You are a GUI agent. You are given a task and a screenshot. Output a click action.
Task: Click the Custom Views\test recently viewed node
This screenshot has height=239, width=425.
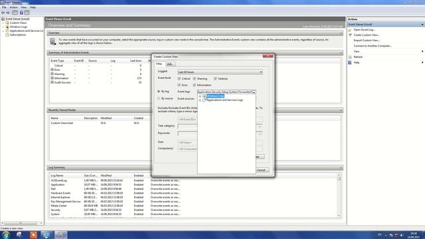[x=62, y=123]
